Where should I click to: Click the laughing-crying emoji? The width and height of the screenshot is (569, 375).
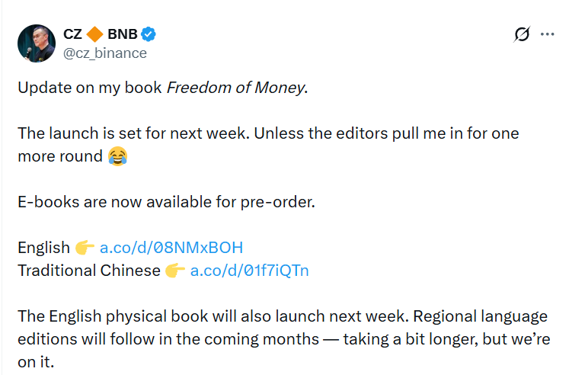[x=117, y=157]
